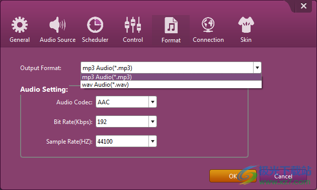Viewport: 317px width, 190px height.
Task: Select the Control sliders icon
Action: (x=133, y=25)
